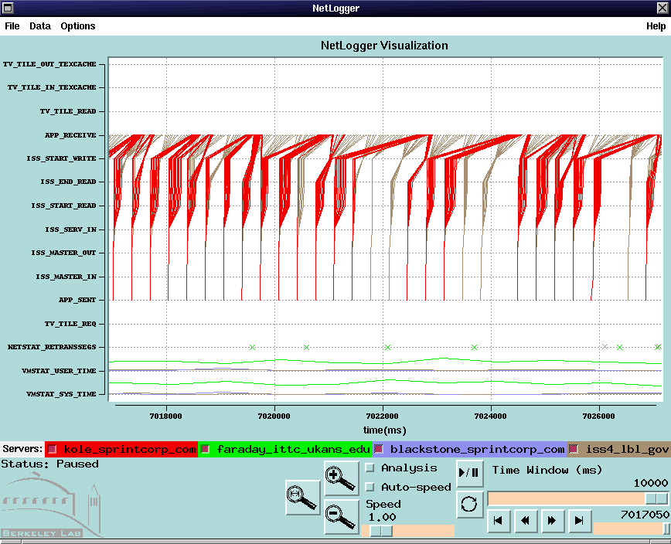
Task: Click the NETSTAT_RETRANSSEGS axis label
Action: tap(52, 347)
